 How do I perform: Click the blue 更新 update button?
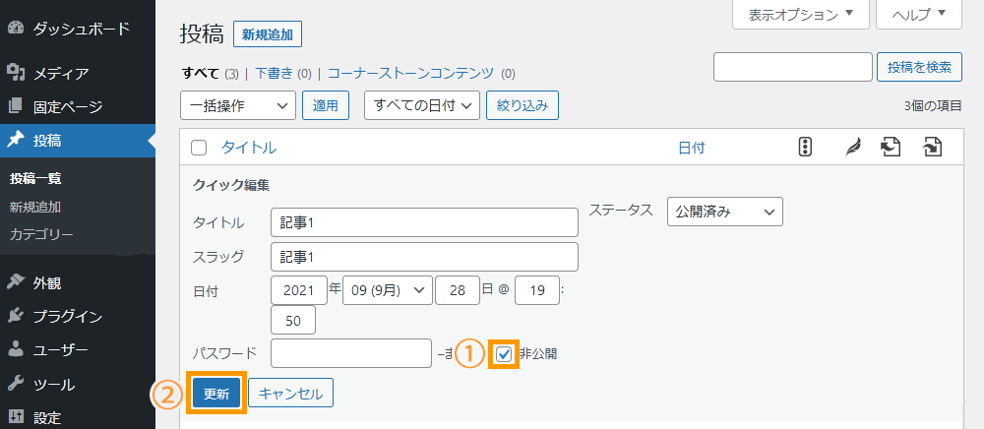pos(216,394)
